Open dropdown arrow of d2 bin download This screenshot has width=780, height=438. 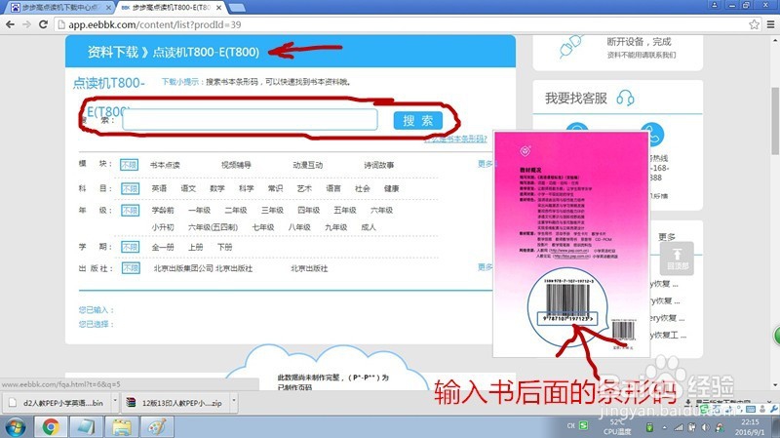coord(115,401)
